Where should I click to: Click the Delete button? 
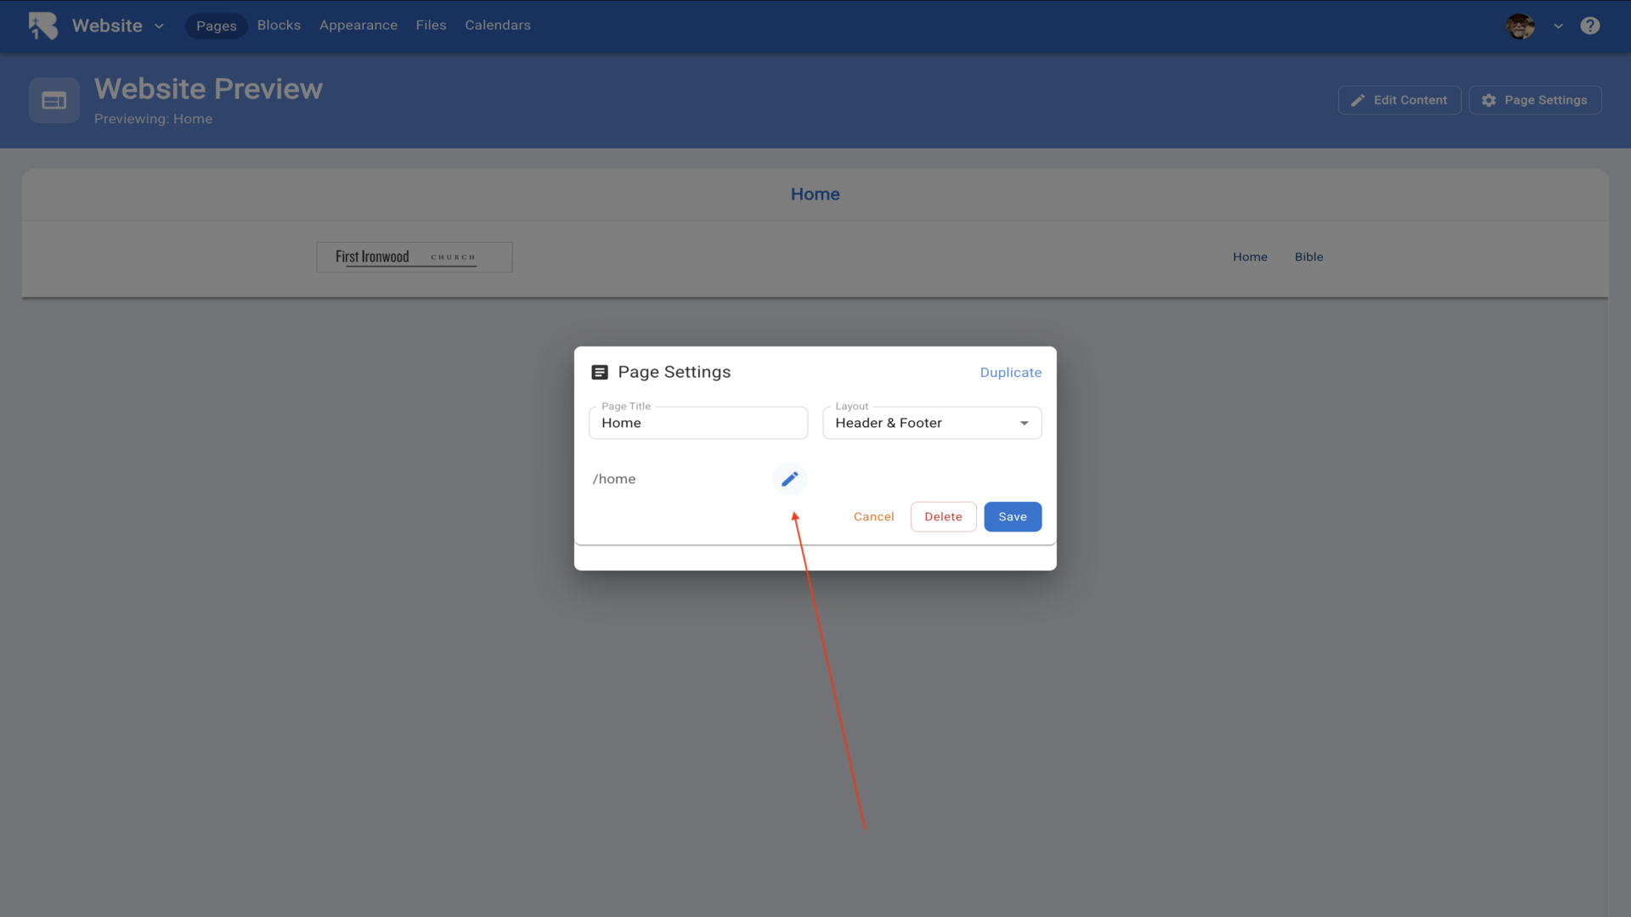943,516
